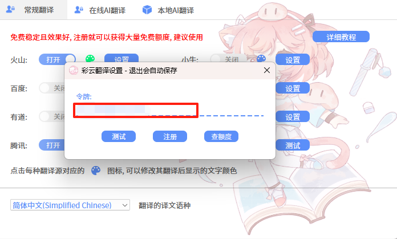The width and height of the screenshot is (397, 239).
Task: Click the 查额度 button
Action: click(221, 136)
